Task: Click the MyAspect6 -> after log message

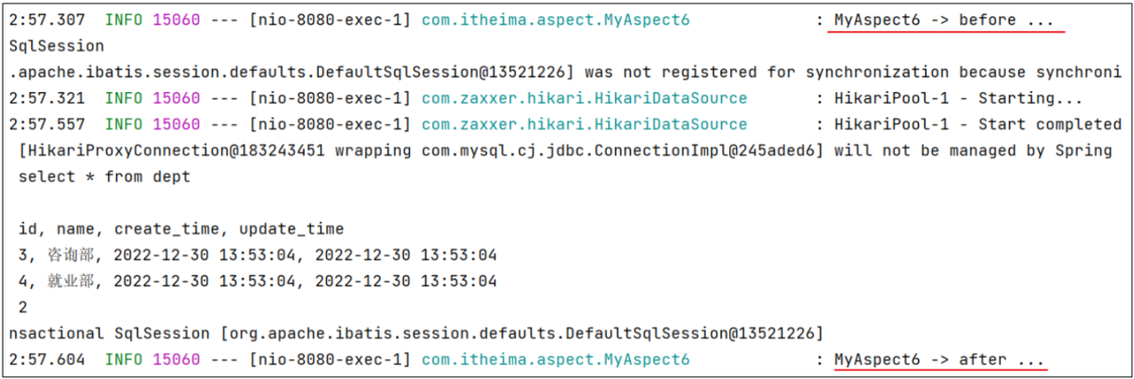Action: pos(940,360)
